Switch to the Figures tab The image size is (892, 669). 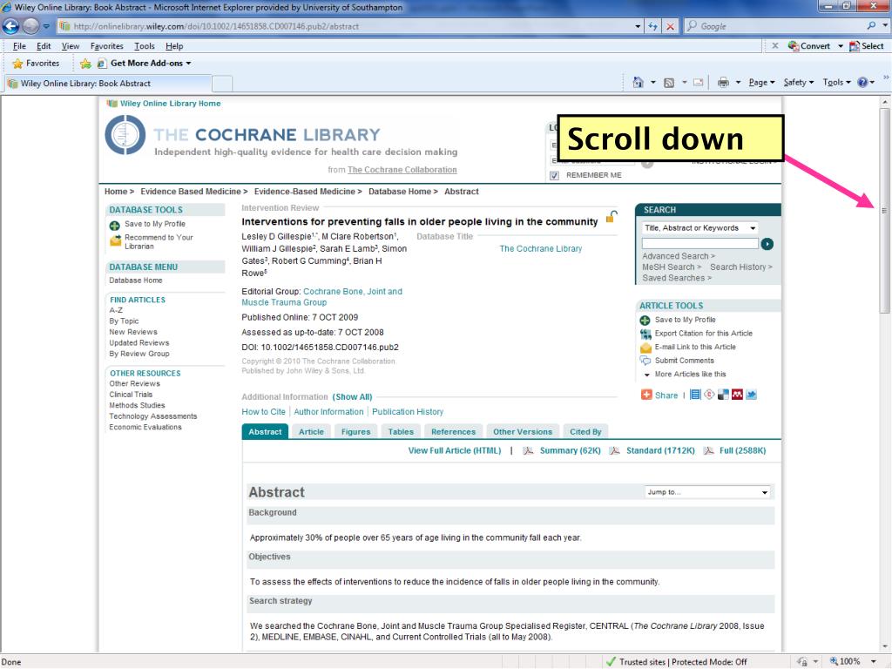(x=355, y=432)
